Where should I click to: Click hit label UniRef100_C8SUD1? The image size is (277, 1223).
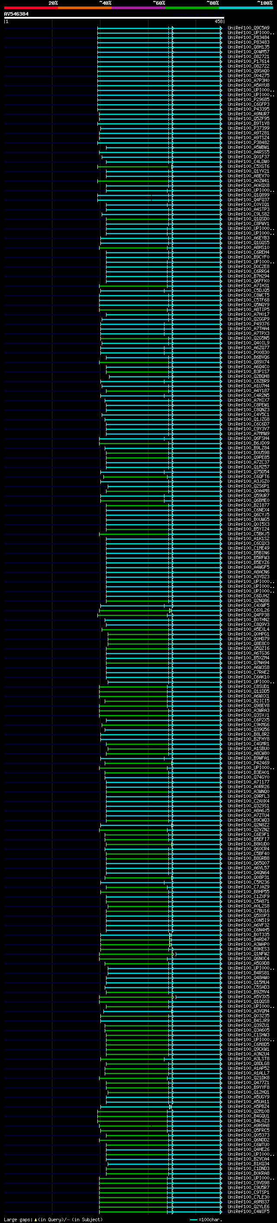[248, 686]
